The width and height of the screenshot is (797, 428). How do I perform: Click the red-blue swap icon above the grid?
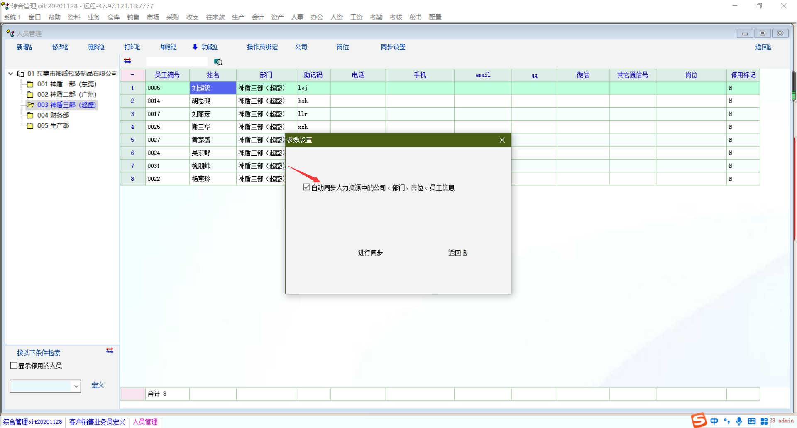point(127,61)
